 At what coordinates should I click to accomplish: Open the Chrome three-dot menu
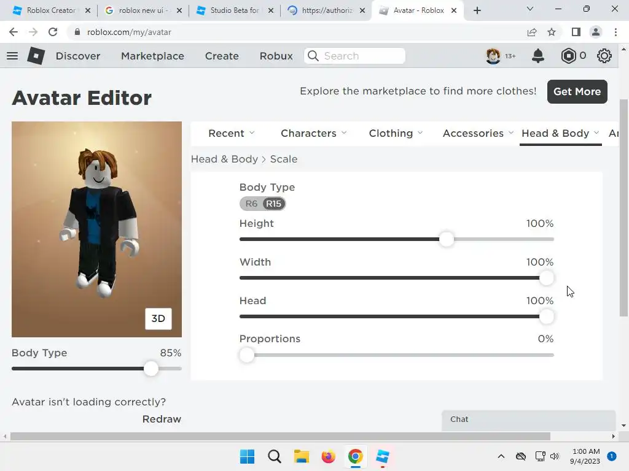click(615, 32)
